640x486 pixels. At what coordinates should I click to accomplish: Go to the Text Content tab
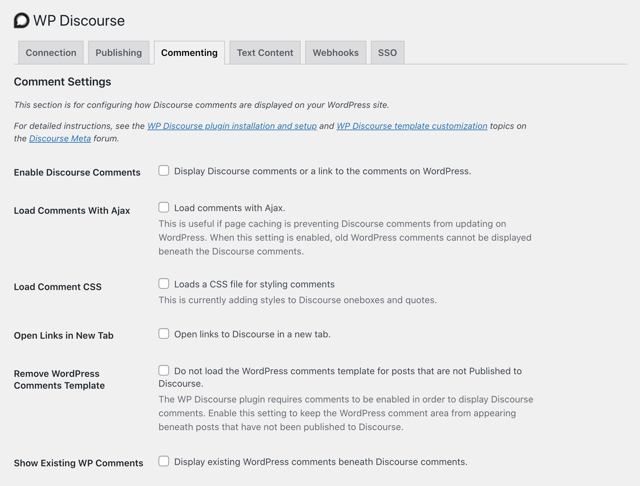click(265, 53)
